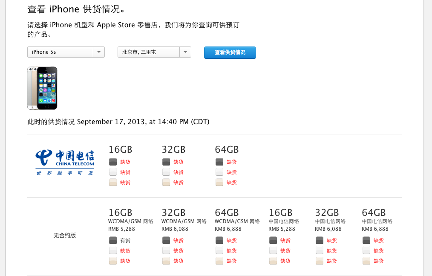Pick gold swatch for 无合约版 64GB WCDMA/GSM
The height and width of the screenshot is (276, 432).
pyautogui.click(x=219, y=261)
